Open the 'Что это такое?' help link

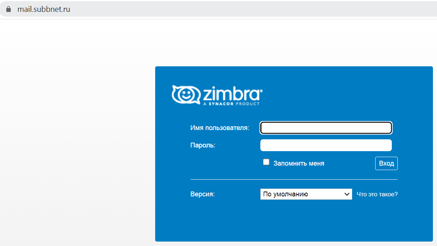point(377,194)
